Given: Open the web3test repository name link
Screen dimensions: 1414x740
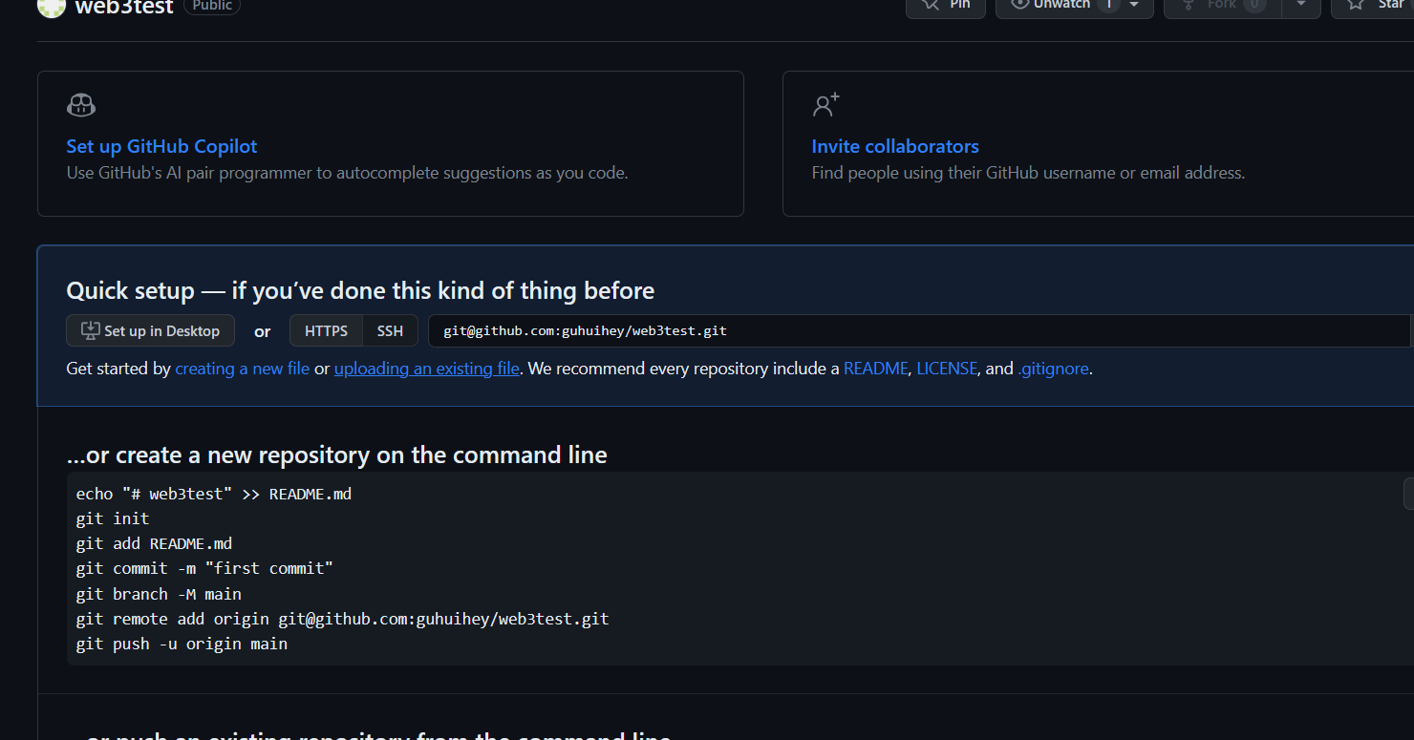Looking at the screenshot, I should tap(124, 8).
